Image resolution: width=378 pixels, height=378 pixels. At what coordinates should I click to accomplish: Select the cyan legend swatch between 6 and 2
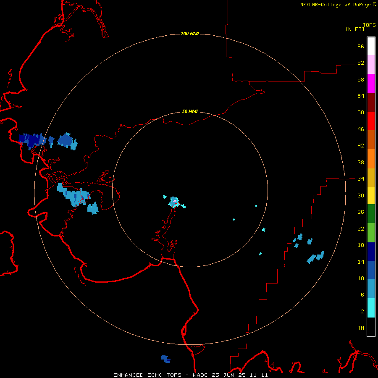click(371, 307)
